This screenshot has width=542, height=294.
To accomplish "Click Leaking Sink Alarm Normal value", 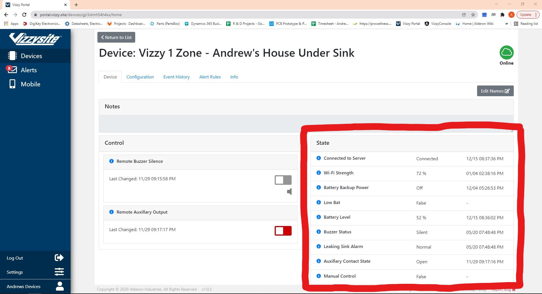I will pos(424,247).
